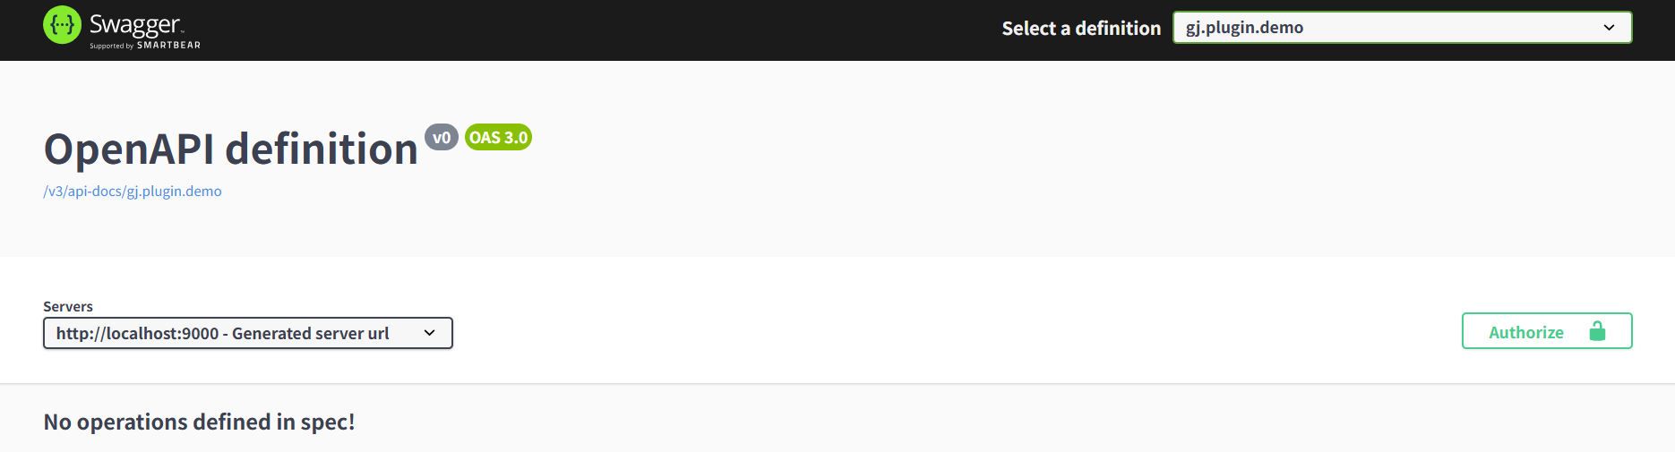Click the Swagger wordmark text

click(135, 24)
